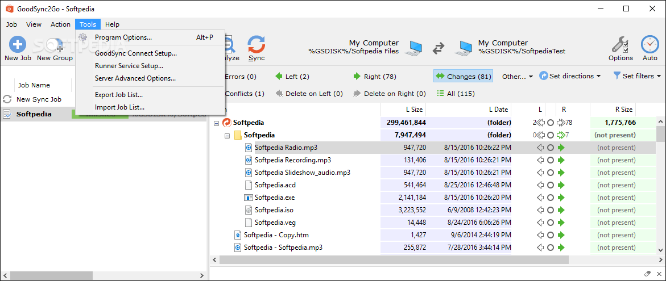Set Softpedia - Softpedia.mp3 copy right arrow
Image resolution: width=666 pixels, height=281 pixels.
click(561, 248)
